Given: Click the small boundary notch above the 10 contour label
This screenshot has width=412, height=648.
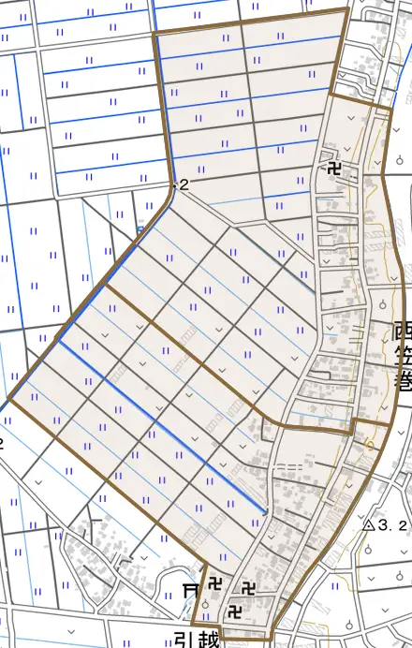Looking at the screenshot, I should (354, 426).
